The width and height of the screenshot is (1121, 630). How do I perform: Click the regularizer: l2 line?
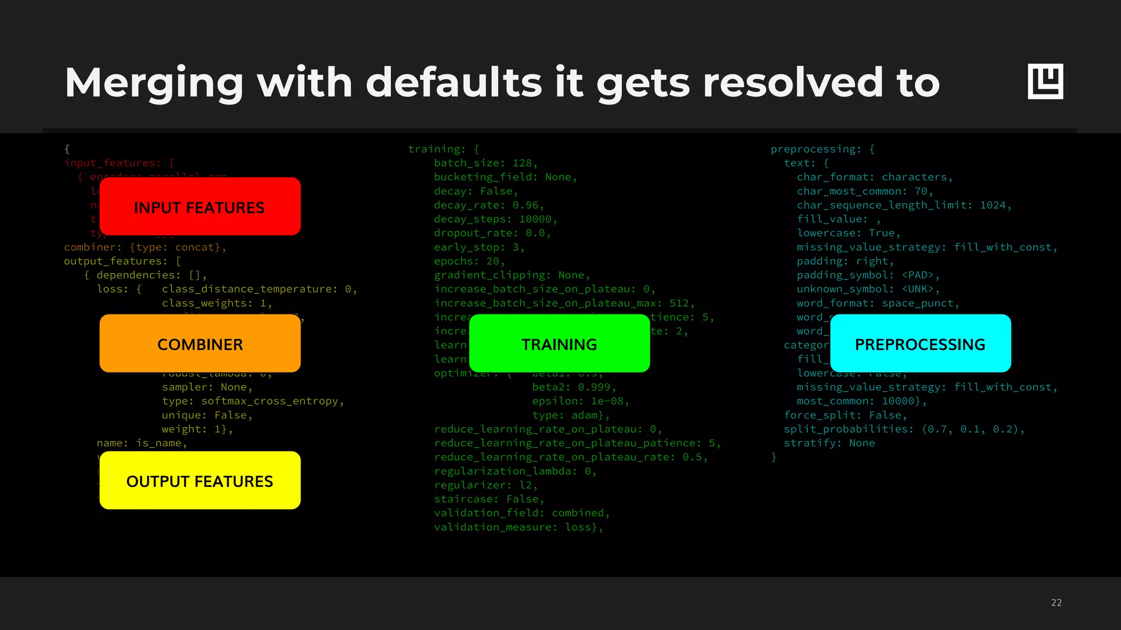[x=486, y=485]
